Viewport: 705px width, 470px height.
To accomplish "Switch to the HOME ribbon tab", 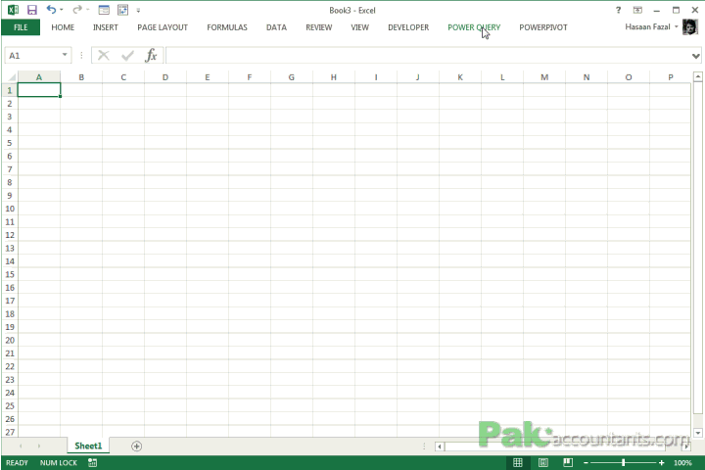I will [63, 27].
